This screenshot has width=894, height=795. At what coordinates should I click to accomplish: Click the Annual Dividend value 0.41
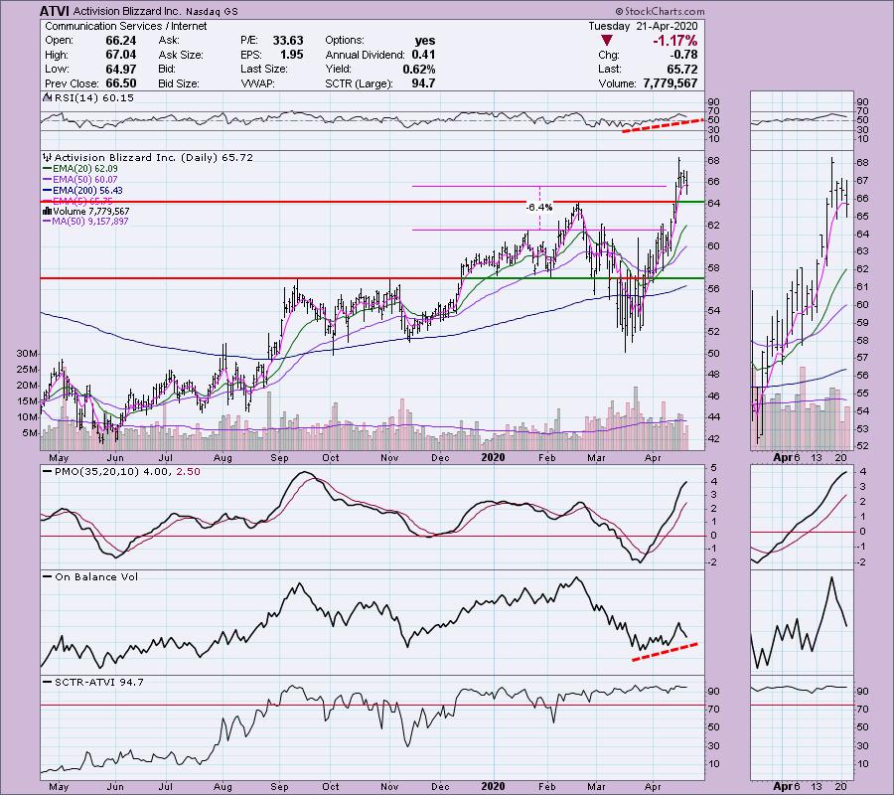point(423,55)
